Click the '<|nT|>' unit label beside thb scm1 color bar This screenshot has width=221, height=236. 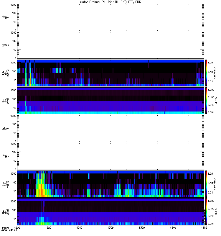pyautogui.click(x=216, y=101)
